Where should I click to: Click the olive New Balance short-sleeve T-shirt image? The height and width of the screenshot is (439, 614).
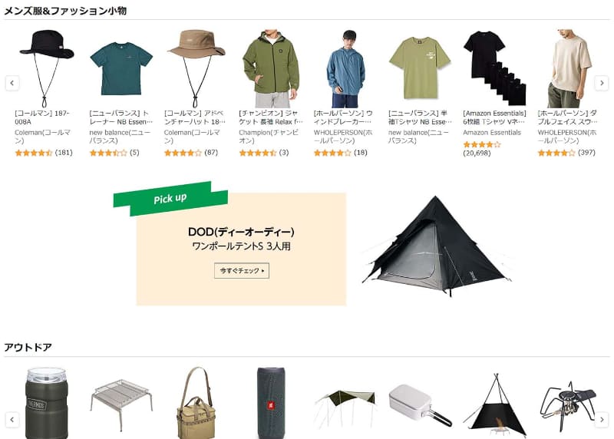[x=419, y=68]
